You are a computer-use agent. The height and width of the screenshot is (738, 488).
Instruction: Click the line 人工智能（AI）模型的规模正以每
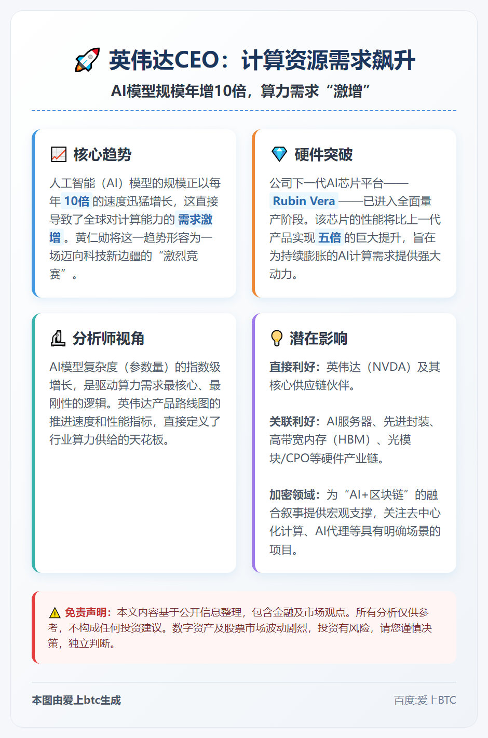pyautogui.click(x=135, y=183)
